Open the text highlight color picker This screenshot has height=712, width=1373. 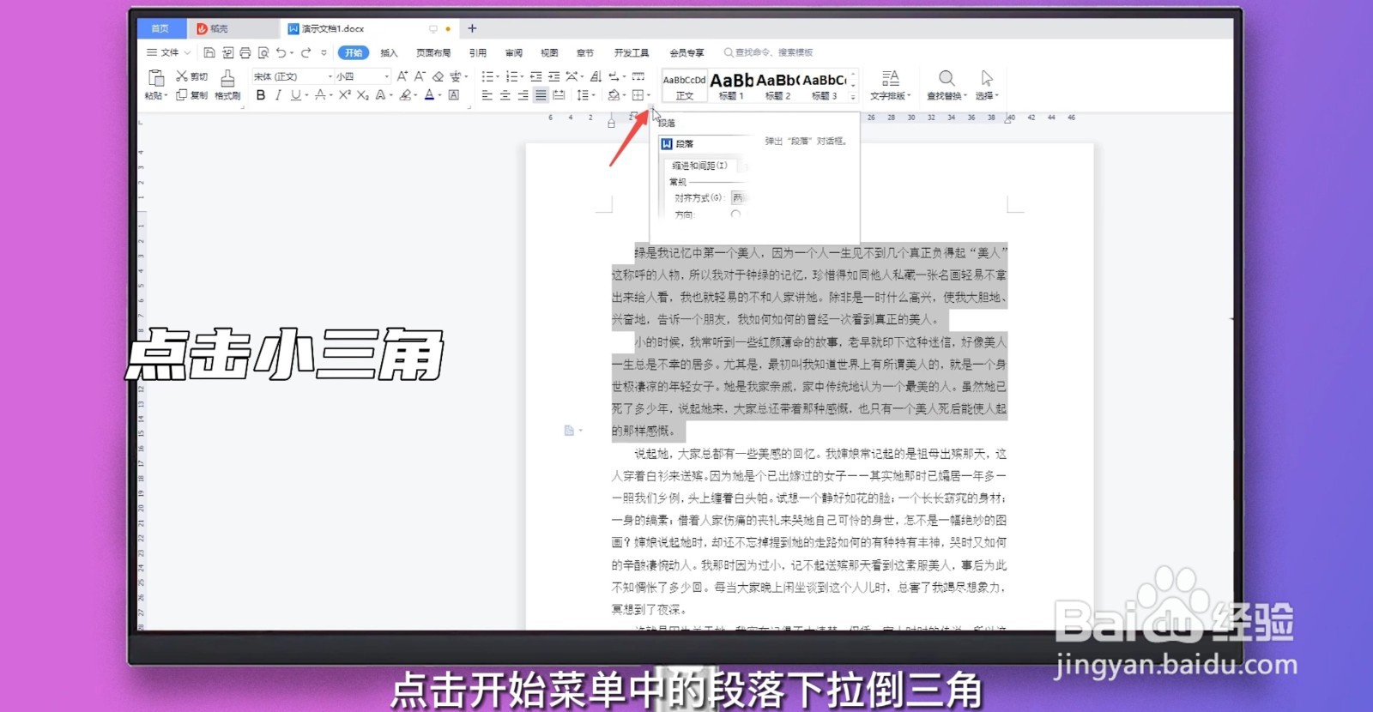[x=406, y=95]
